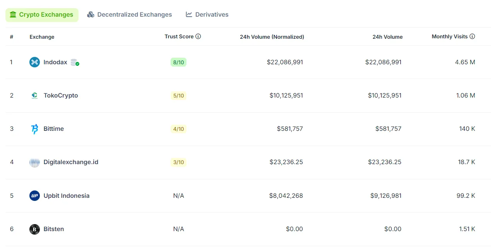Click Bittime 4/10 trust score badge
491x252 pixels.
pyautogui.click(x=178, y=129)
